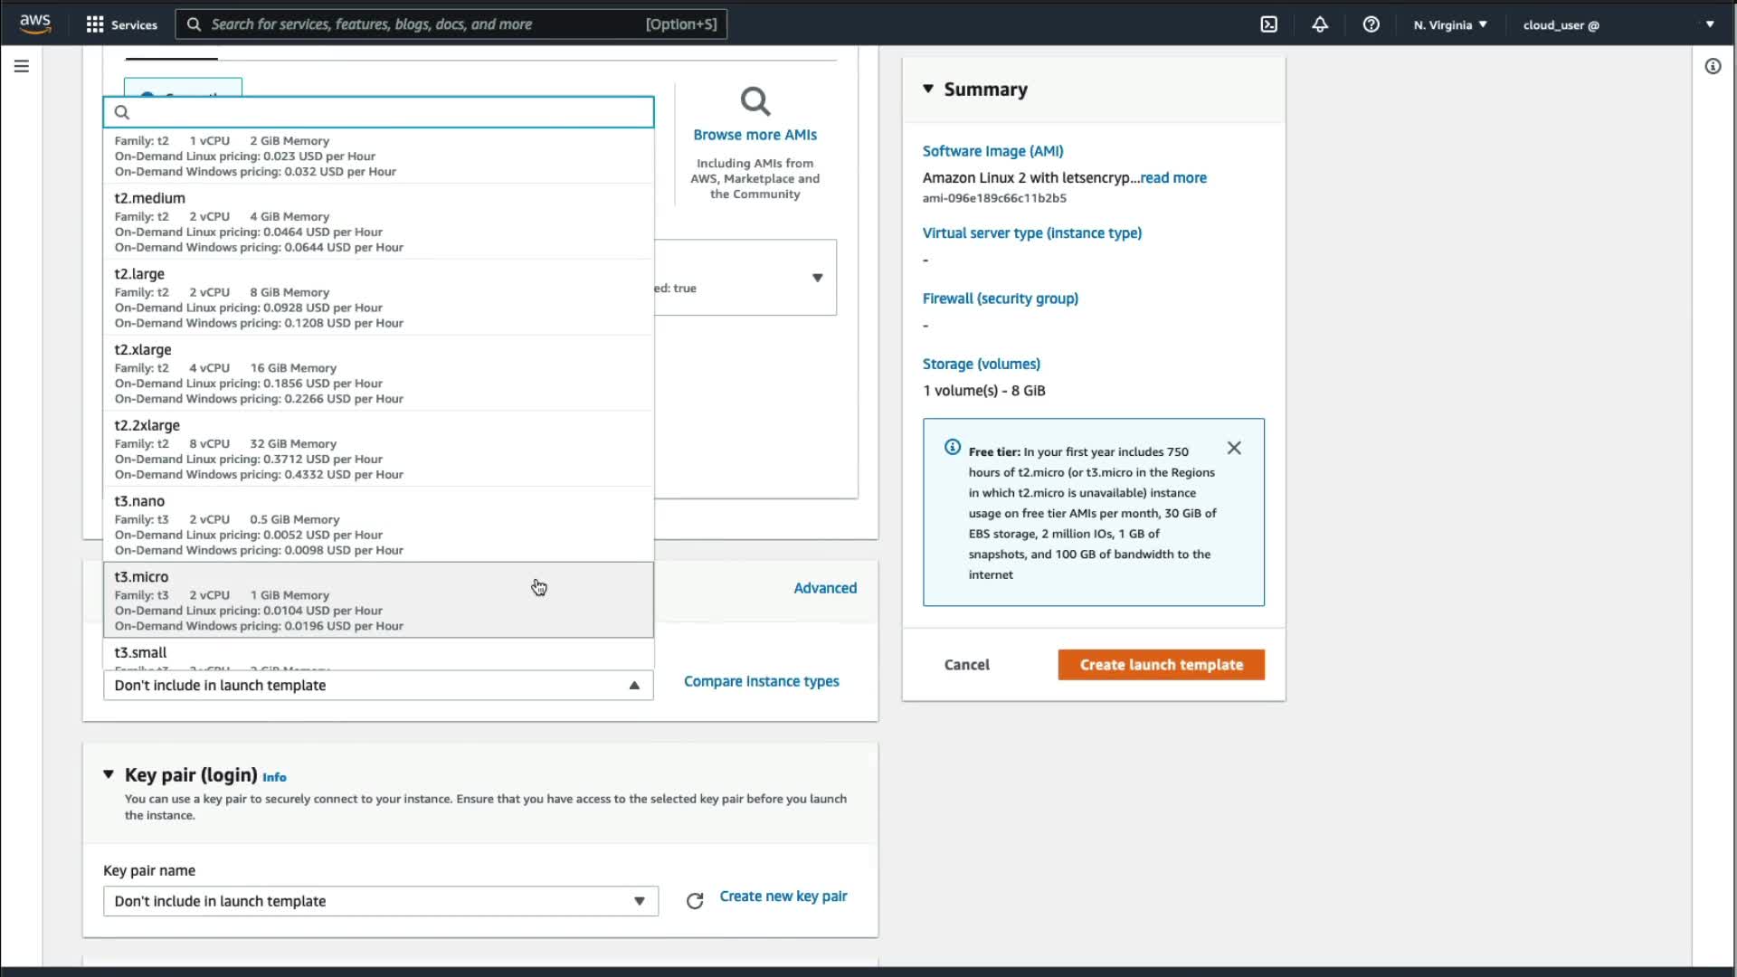The height and width of the screenshot is (977, 1737).
Task: Click the AWS logo home icon
Action: pyautogui.click(x=35, y=24)
